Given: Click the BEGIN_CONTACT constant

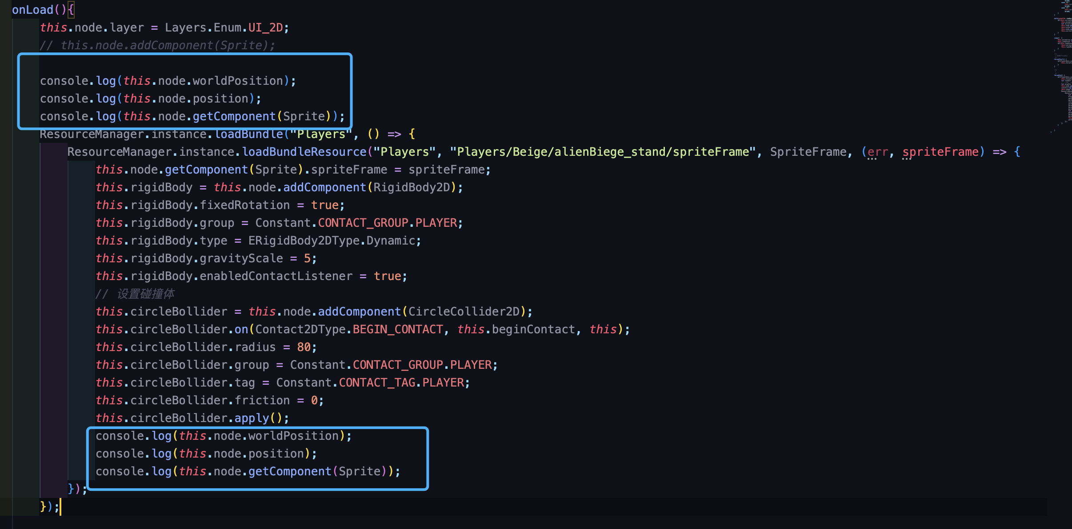Looking at the screenshot, I should tap(398, 329).
